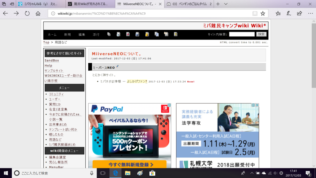Mute audio on the ペンギンのごはんタイム tab
Screen dimensions: 316x178
(175, 4)
